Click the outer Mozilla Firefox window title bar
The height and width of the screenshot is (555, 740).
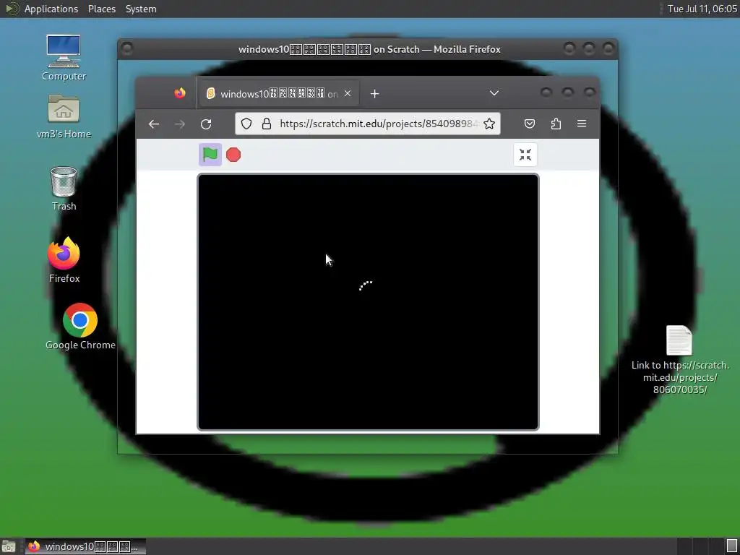[x=369, y=49]
